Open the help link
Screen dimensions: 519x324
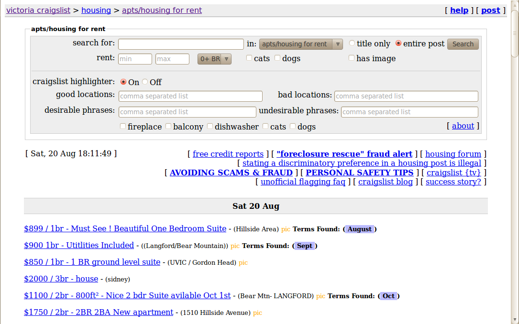(459, 10)
